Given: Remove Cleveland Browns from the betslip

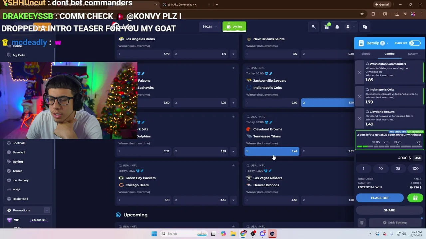Looking at the screenshot, I should [x=359, y=118].
